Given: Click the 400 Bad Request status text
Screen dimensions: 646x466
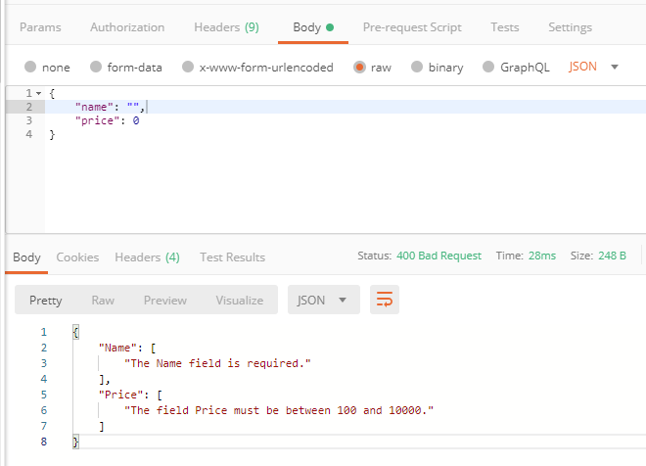Looking at the screenshot, I should [438, 256].
